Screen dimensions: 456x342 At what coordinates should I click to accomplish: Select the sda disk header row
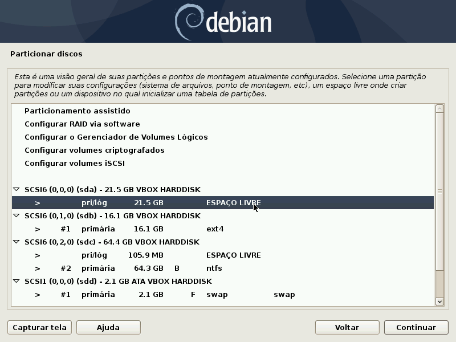click(x=223, y=189)
